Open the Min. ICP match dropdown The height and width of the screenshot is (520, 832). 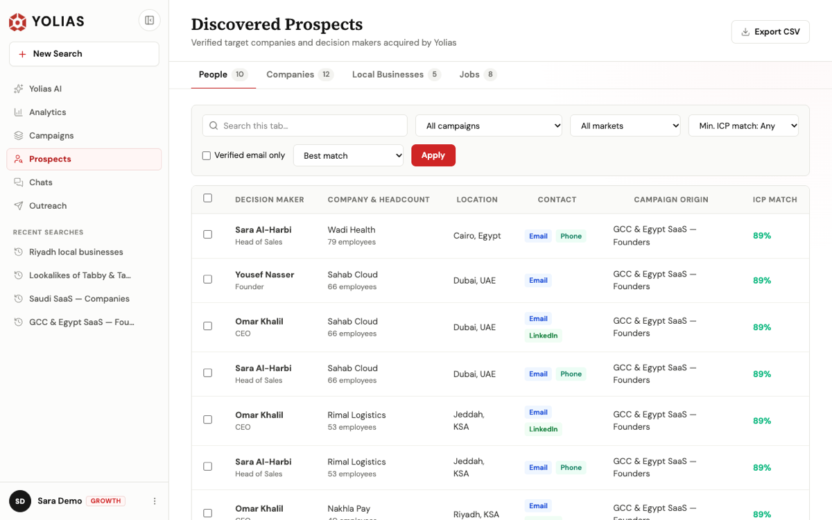click(x=744, y=125)
